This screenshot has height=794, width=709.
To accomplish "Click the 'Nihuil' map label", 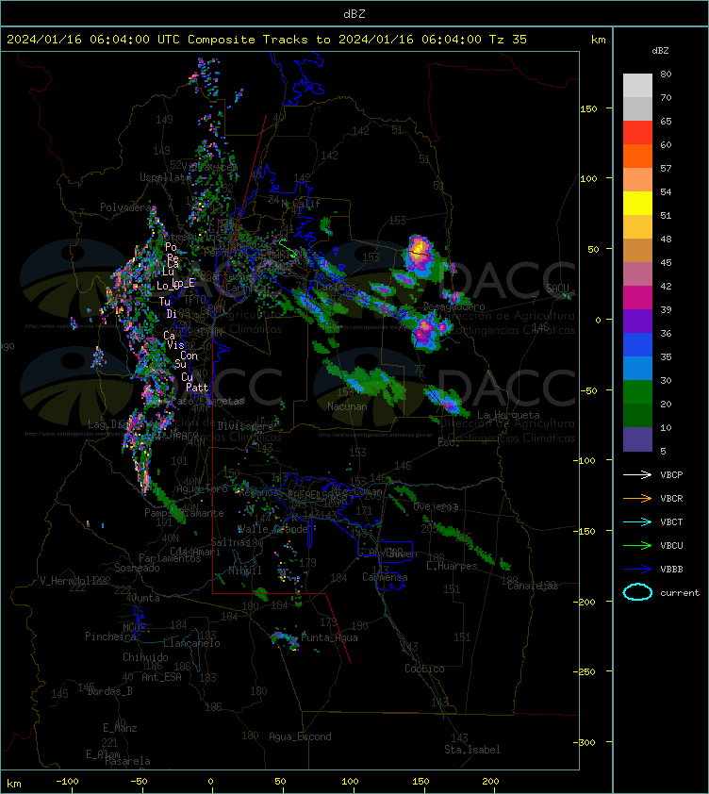I will tap(245, 571).
